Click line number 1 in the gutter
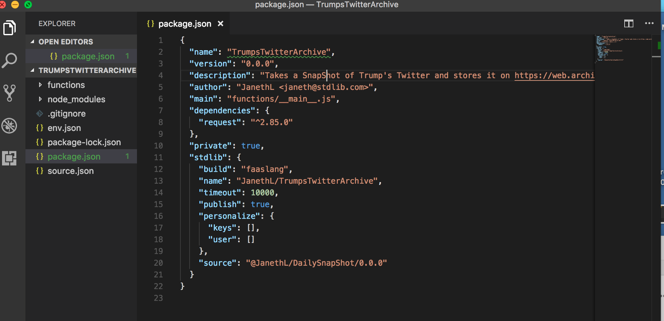This screenshot has height=321, width=664. pyautogui.click(x=161, y=40)
